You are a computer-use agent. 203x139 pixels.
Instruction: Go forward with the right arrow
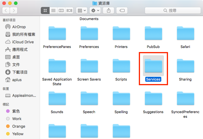[14, 10]
